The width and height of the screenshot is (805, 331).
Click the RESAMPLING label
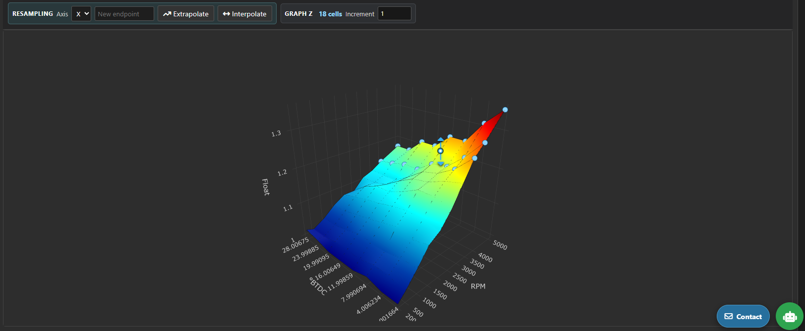33,14
